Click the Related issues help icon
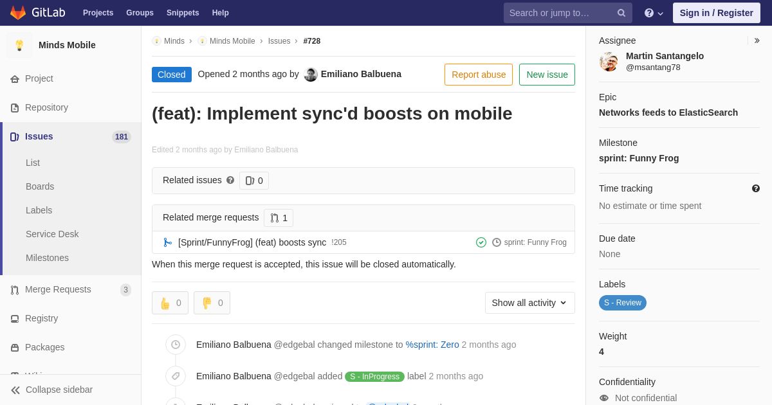772x405 pixels. [230, 181]
